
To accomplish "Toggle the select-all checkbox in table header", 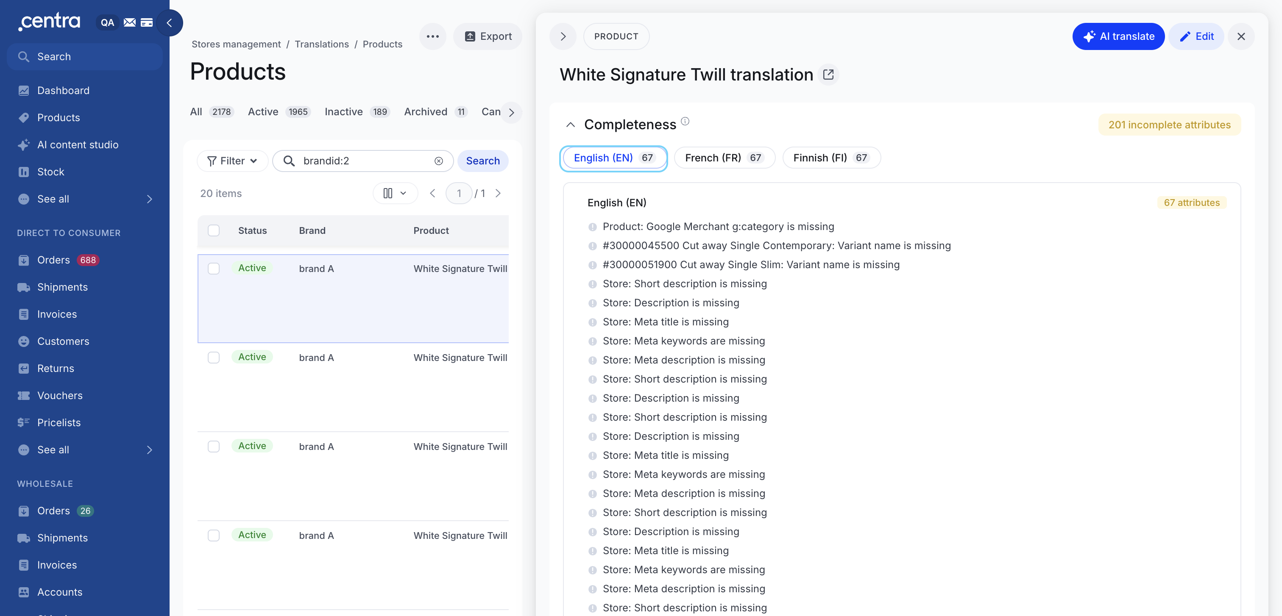I will [214, 231].
